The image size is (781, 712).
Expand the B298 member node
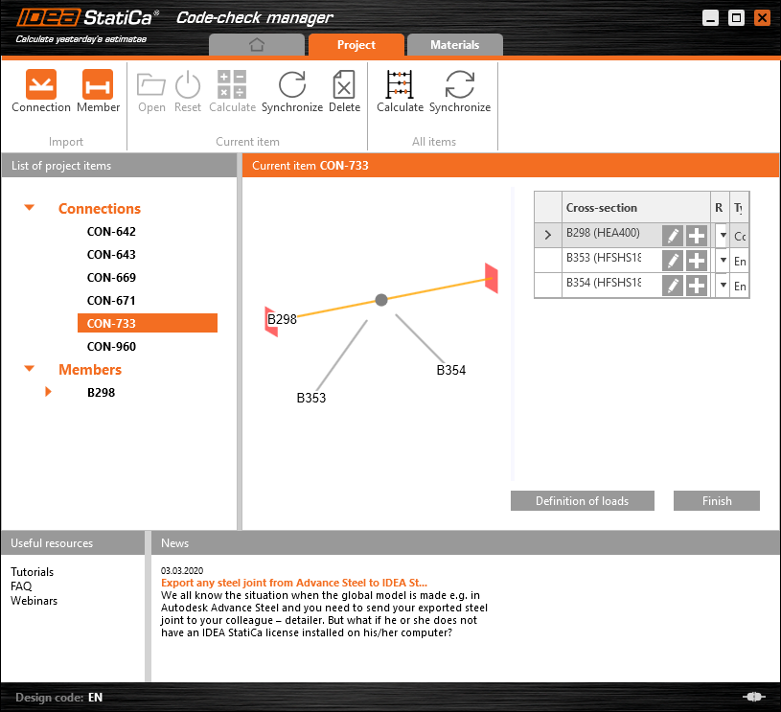[x=48, y=392]
